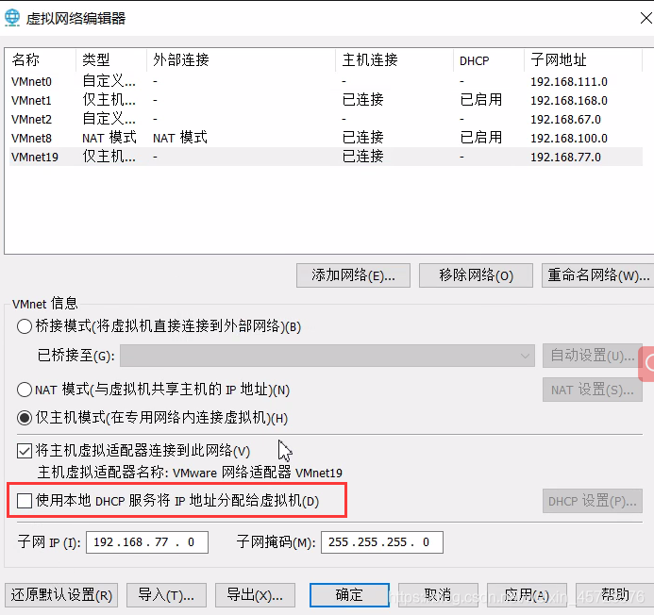
Task: Click the Virtual Network Editor globe icon
Action: point(12,18)
